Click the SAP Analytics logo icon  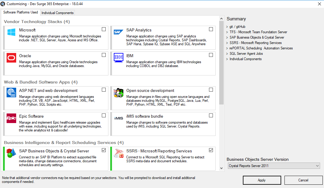tap(118, 32)
